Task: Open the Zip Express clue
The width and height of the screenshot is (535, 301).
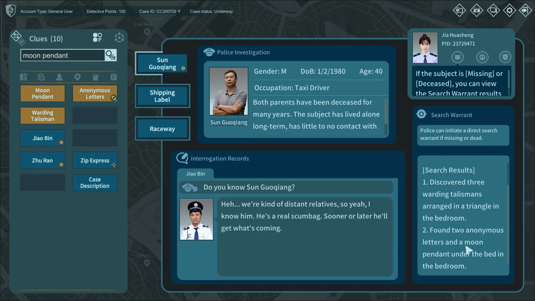Action: pos(95,160)
